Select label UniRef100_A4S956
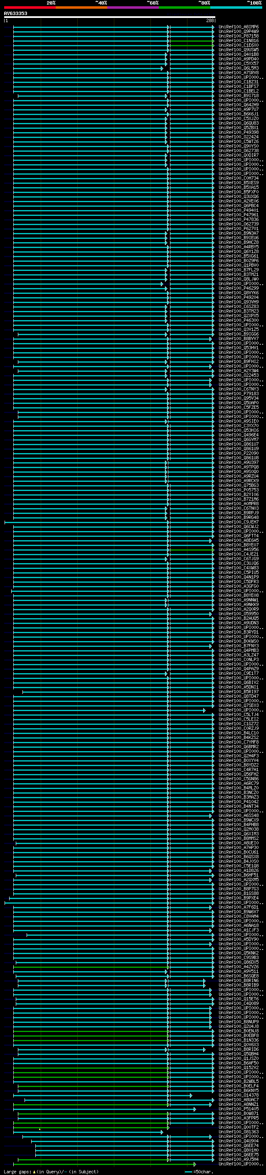The width and height of the screenshot is (266, 1175). tap(239, 550)
